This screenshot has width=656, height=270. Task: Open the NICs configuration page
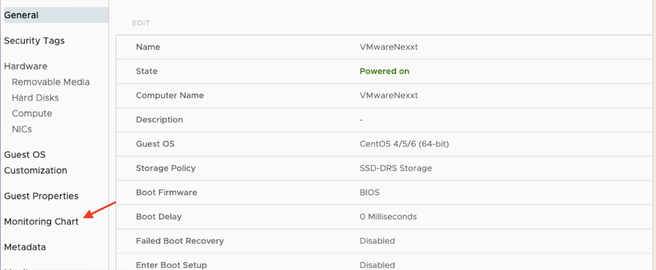click(21, 129)
